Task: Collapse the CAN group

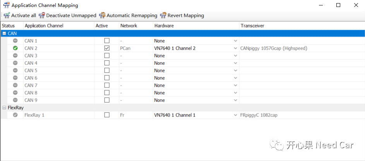Action: pyautogui.click(x=4, y=33)
